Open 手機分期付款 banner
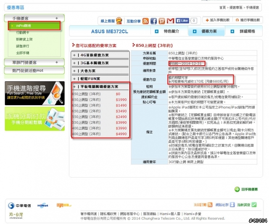This screenshot has height=224, width=269. tap(34, 119)
